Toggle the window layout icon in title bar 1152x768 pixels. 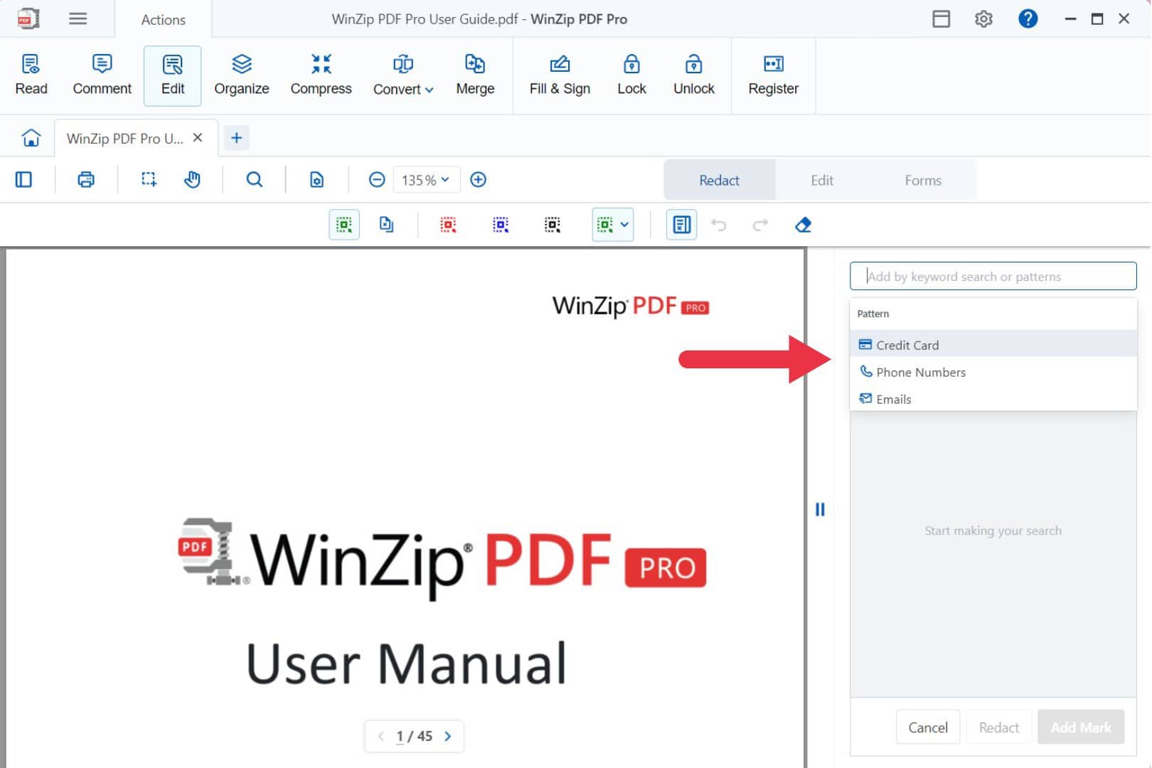tap(941, 19)
